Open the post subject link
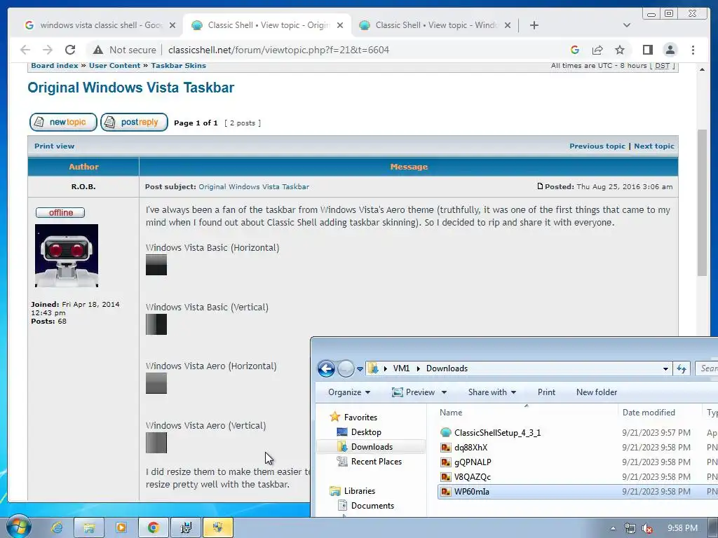 click(x=254, y=186)
